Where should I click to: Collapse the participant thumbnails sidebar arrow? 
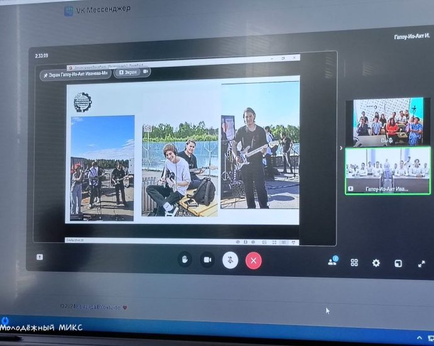(x=340, y=148)
